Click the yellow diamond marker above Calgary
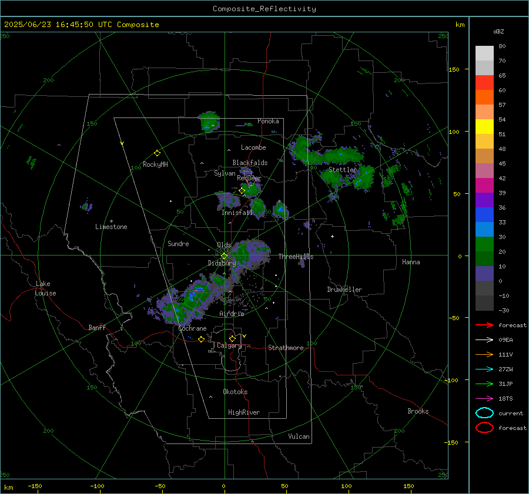This screenshot has height=494, width=529. [x=232, y=338]
